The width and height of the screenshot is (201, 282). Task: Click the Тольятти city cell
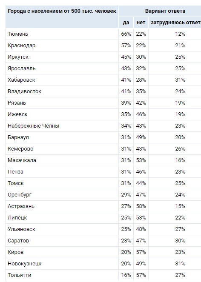62,275
